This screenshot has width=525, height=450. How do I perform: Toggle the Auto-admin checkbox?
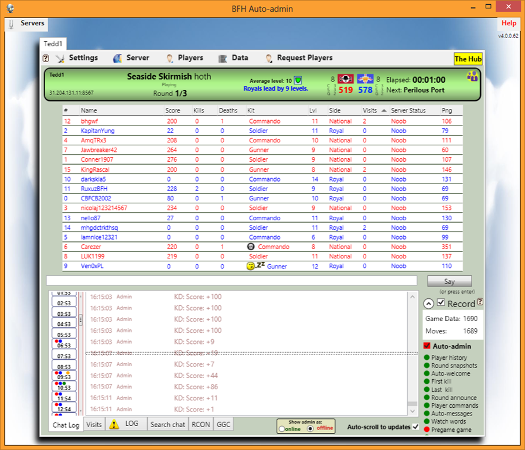(x=427, y=346)
